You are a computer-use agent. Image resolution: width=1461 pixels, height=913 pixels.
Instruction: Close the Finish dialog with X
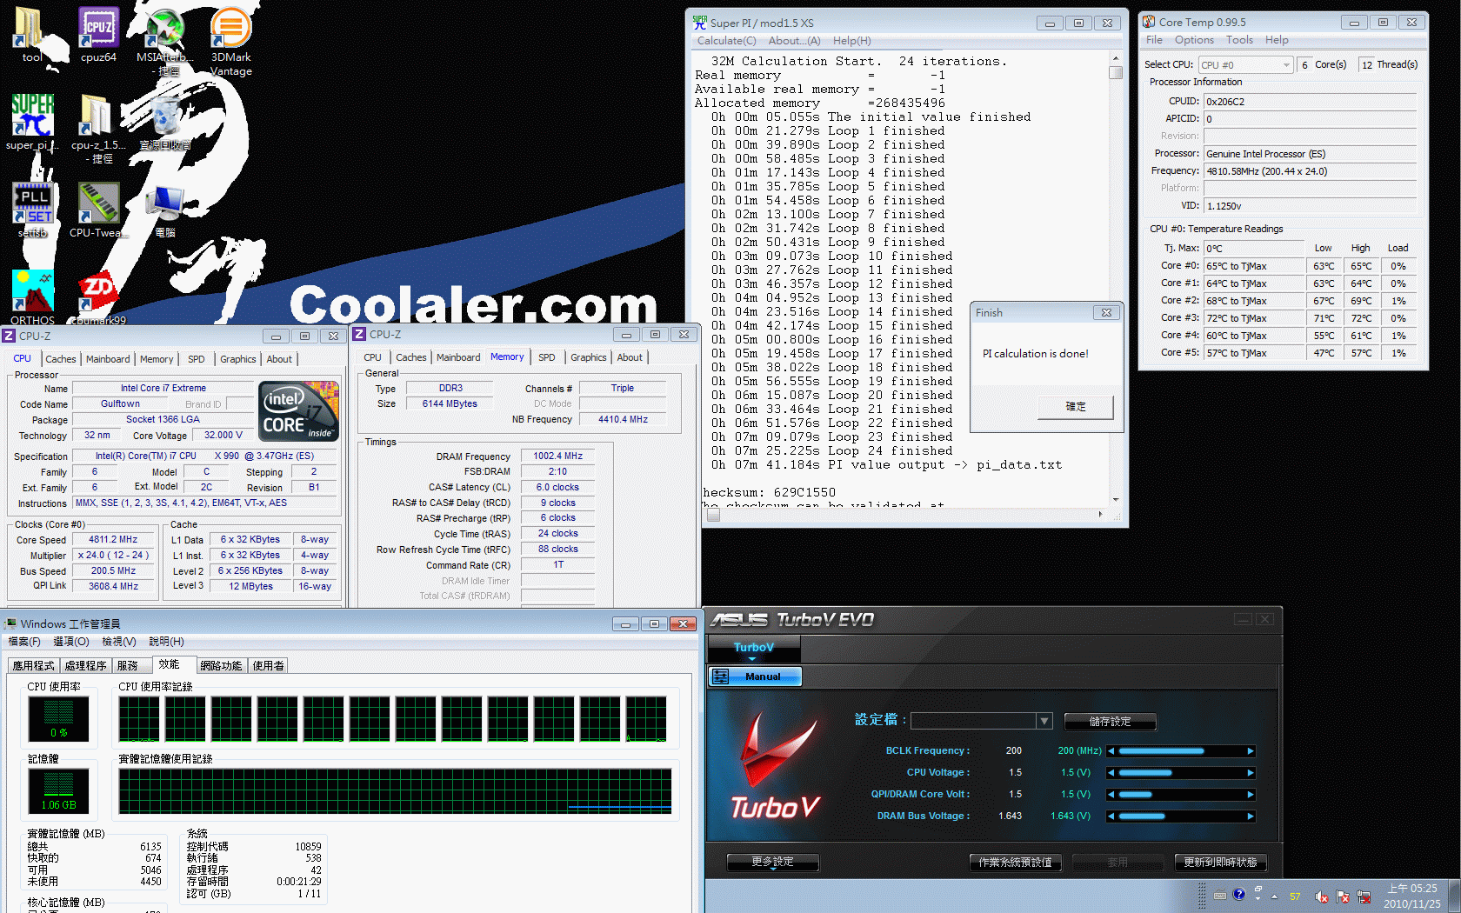click(1106, 313)
